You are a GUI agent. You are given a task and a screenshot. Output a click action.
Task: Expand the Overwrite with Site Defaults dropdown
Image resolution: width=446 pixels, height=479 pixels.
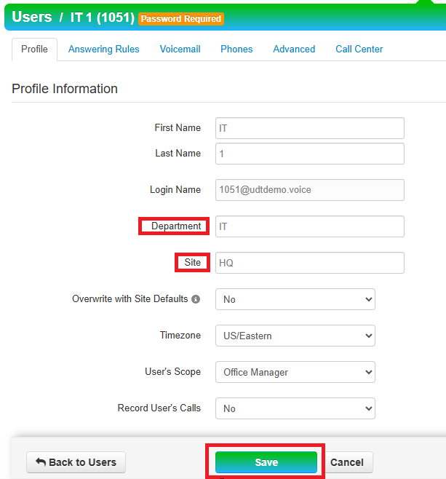(x=295, y=299)
